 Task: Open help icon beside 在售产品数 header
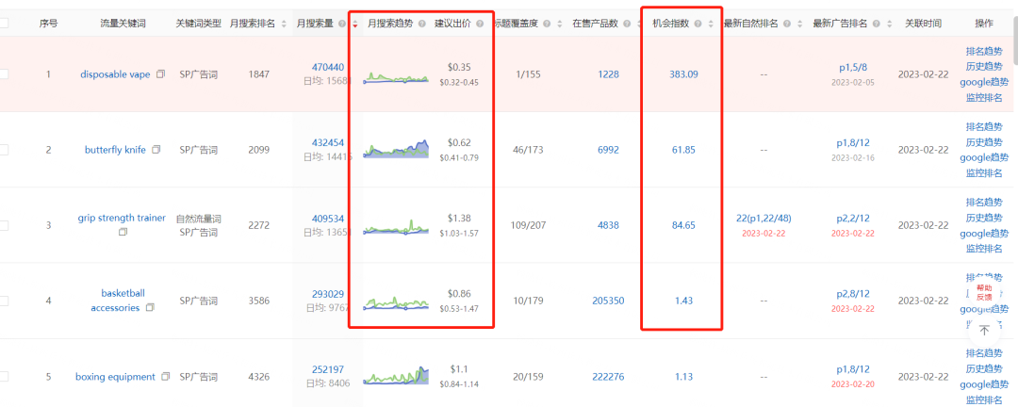click(x=625, y=24)
